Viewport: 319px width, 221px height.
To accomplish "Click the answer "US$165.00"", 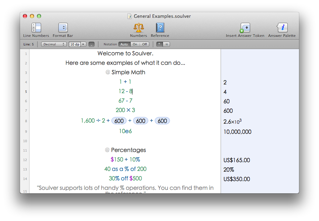I will 236,160.
